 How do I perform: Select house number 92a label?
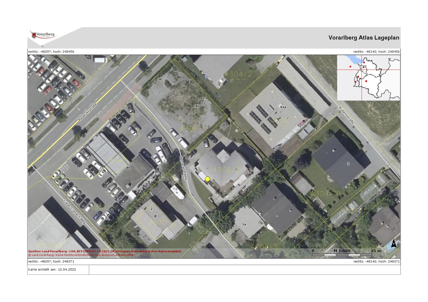point(283,107)
